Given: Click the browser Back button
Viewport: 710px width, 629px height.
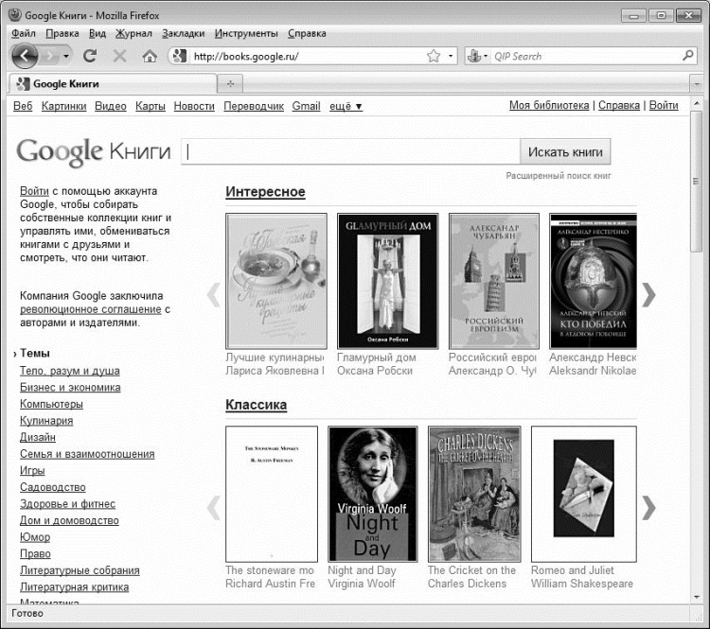Looking at the screenshot, I should (25, 56).
